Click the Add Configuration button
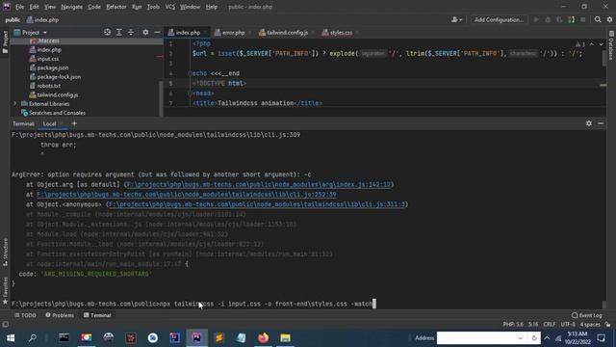 pyautogui.click(x=499, y=19)
